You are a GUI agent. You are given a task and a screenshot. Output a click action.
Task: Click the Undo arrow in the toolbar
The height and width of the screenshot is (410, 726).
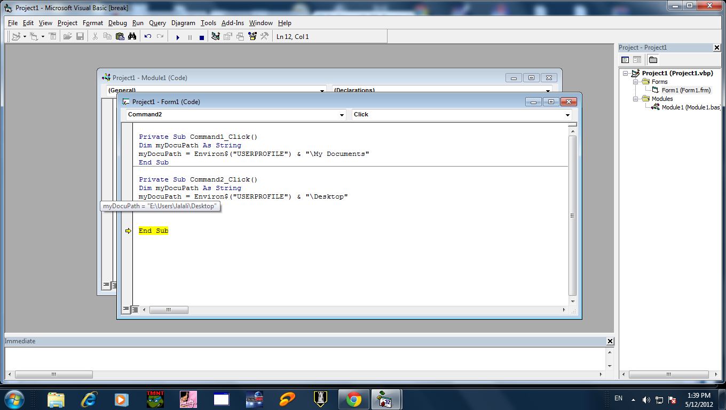[x=148, y=37]
